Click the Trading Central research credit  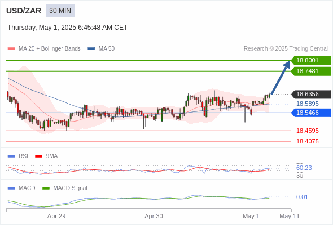286,49
